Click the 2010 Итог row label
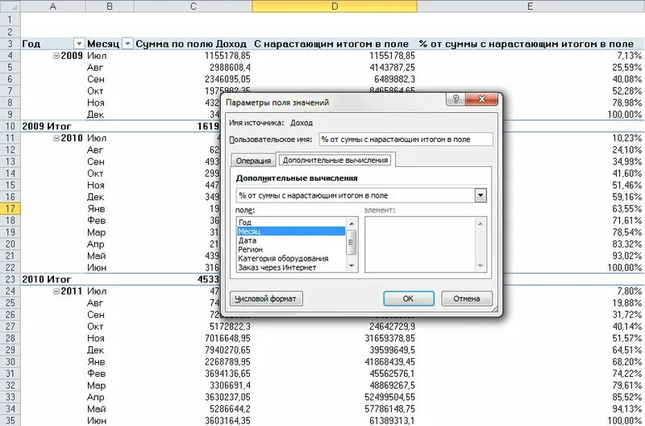Screen dimensions: 645x426 click(47, 279)
